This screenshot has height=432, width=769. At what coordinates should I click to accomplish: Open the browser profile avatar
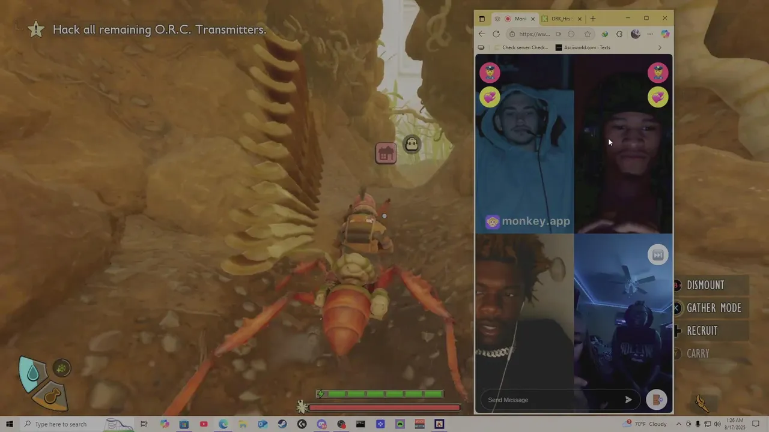636,34
